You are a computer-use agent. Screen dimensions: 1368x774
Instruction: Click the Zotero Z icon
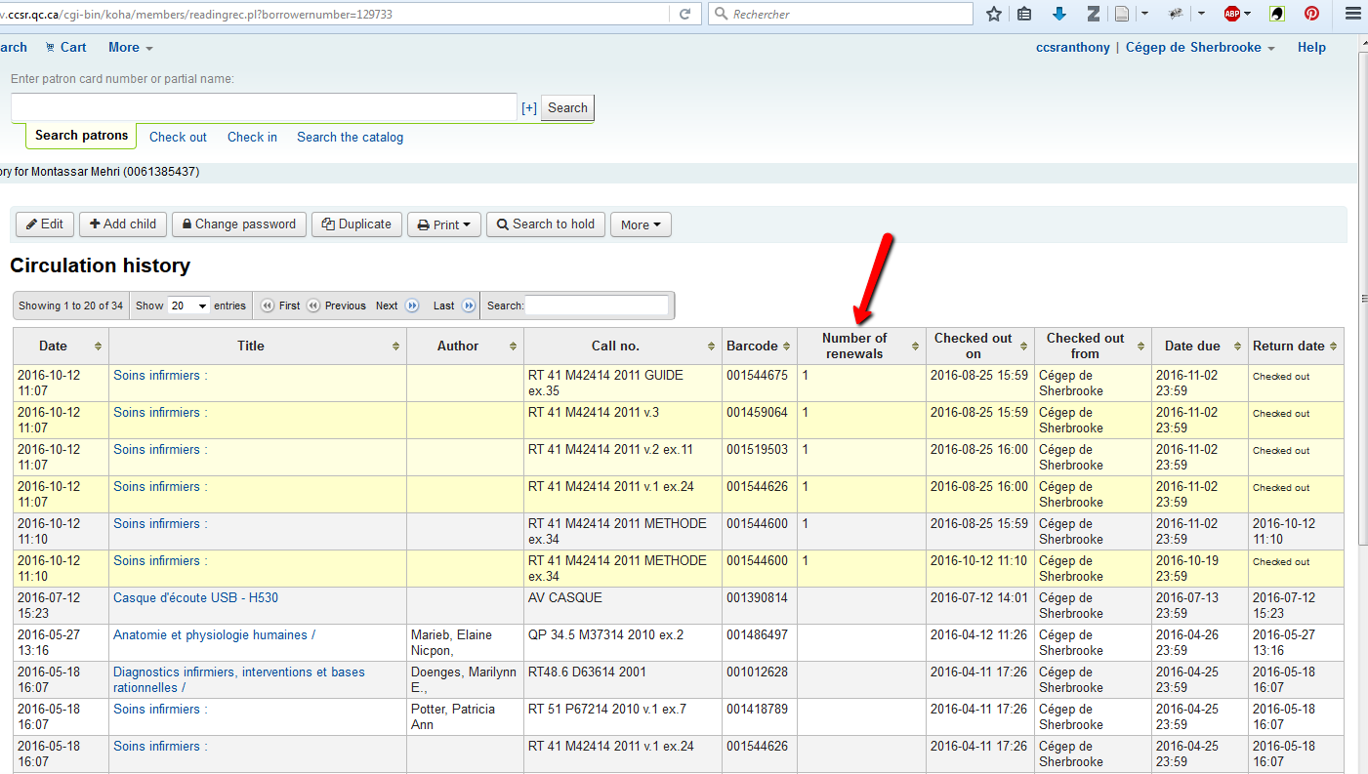pyautogui.click(x=1094, y=14)
